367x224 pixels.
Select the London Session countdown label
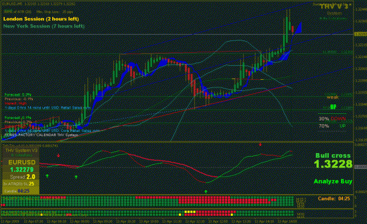point(41,19)
